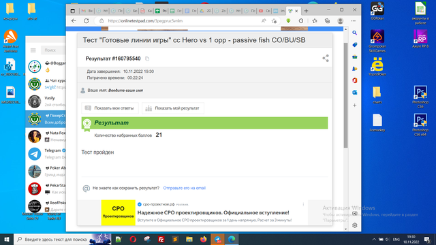Add this page to favorites

pos(274,21)
